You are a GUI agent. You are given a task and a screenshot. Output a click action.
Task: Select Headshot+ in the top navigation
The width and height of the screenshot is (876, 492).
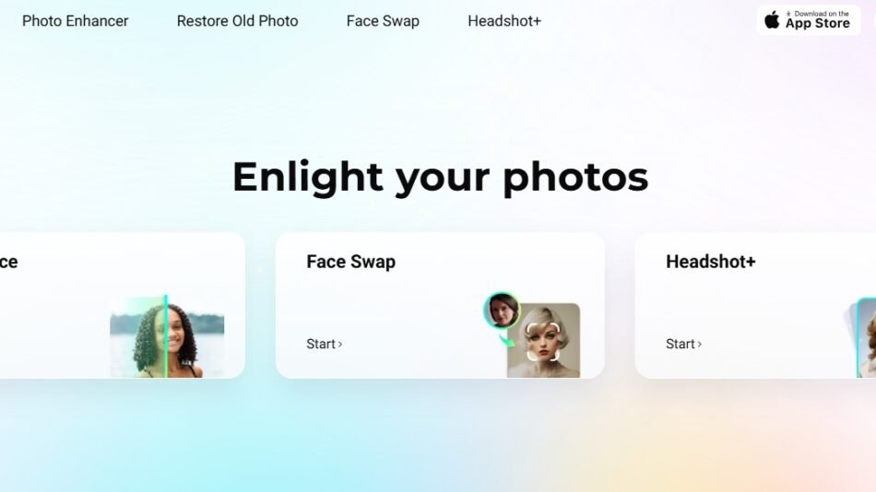[504, 21]
